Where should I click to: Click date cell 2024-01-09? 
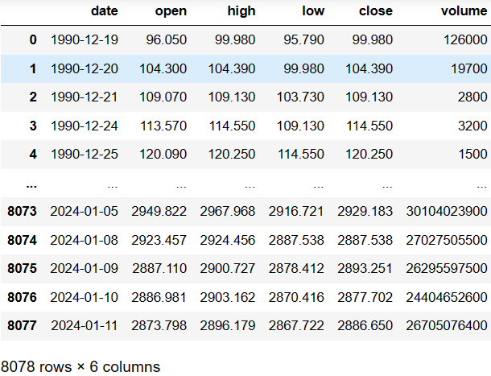[84, 268]
